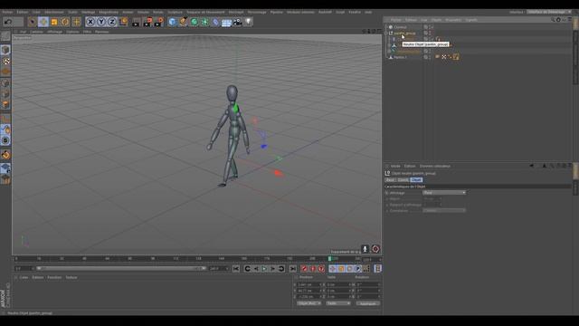Open the Interface layout dropdown
This screenshot has height=326, width=579.
548,12
